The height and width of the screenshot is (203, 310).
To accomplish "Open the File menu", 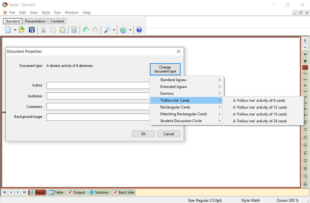I will click(x=12, y=13).
